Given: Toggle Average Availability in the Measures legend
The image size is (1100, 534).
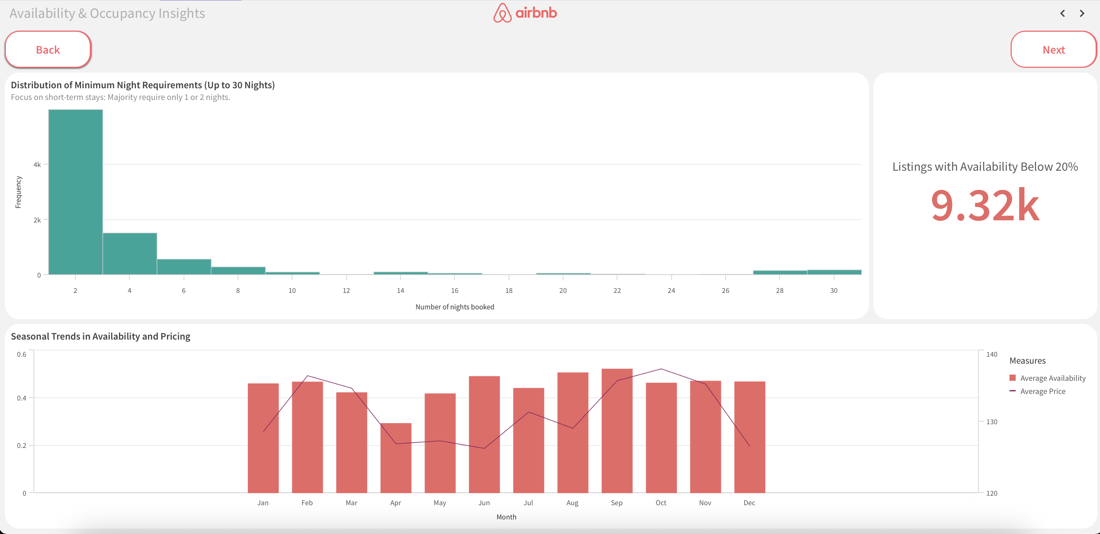Looking at the screenshot, I should (x=1053, y=378).
